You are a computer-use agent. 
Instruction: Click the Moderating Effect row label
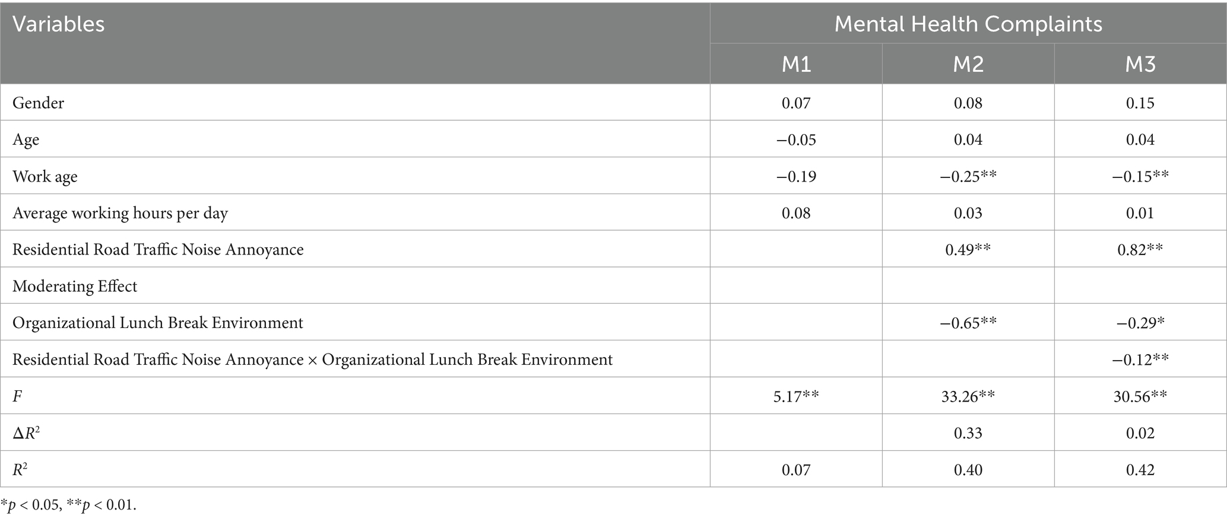coord(75,286)
